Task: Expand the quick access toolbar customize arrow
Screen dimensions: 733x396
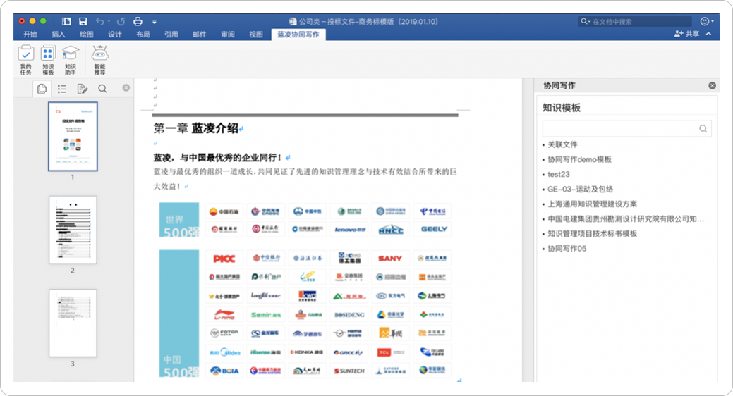Action: 155,22
